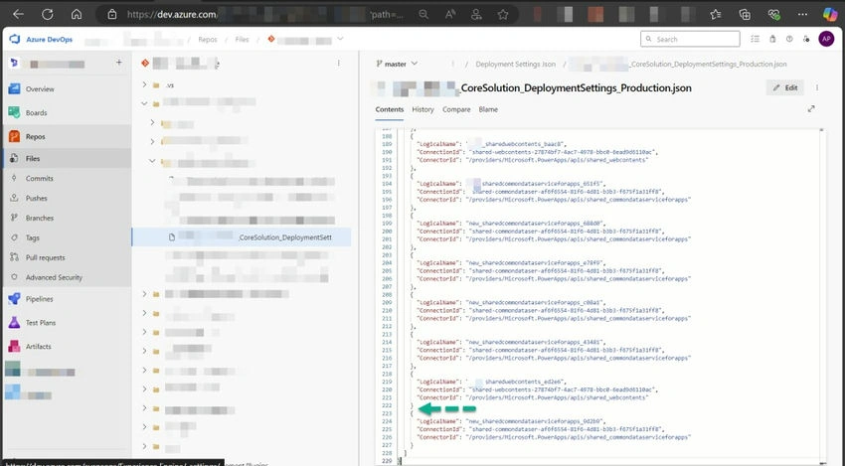This screenshot has width=845, height=466.
Task: Open Branches under Repos
Action: click(67, 219)
